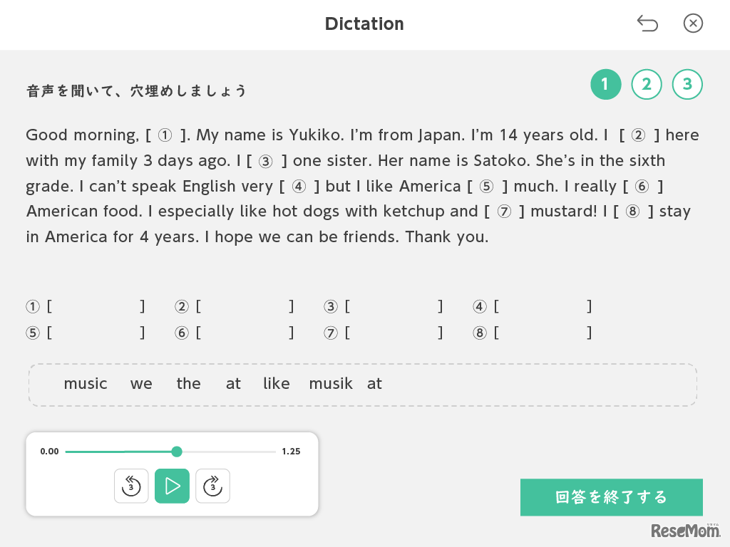The image size is (730, 547).
Task: Pick the word "the" from the word bank
Action: click(x=188, y=383)
